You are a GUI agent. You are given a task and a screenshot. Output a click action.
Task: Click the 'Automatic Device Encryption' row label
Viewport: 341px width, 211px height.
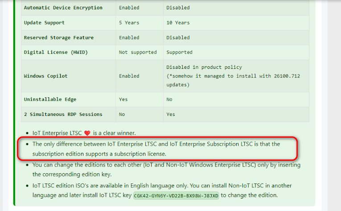63,8
